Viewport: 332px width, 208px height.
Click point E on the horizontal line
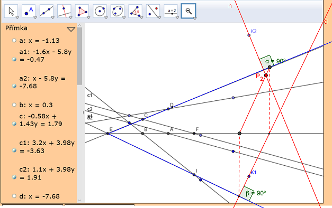point(107,134)
